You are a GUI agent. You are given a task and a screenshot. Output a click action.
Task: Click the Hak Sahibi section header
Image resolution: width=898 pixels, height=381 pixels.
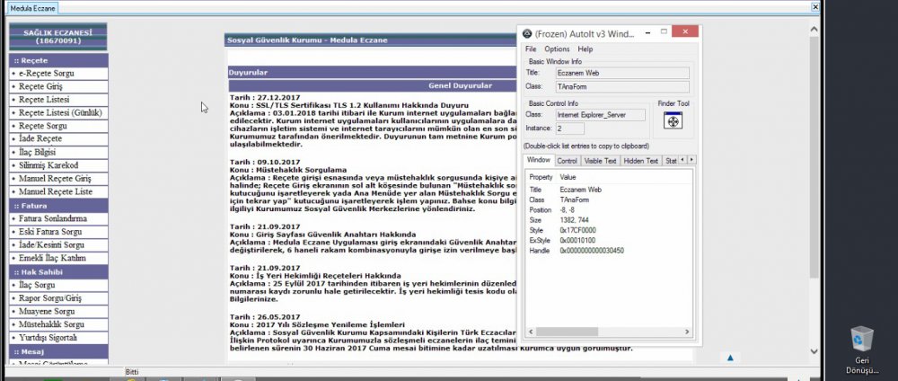[x=58, y=272]
